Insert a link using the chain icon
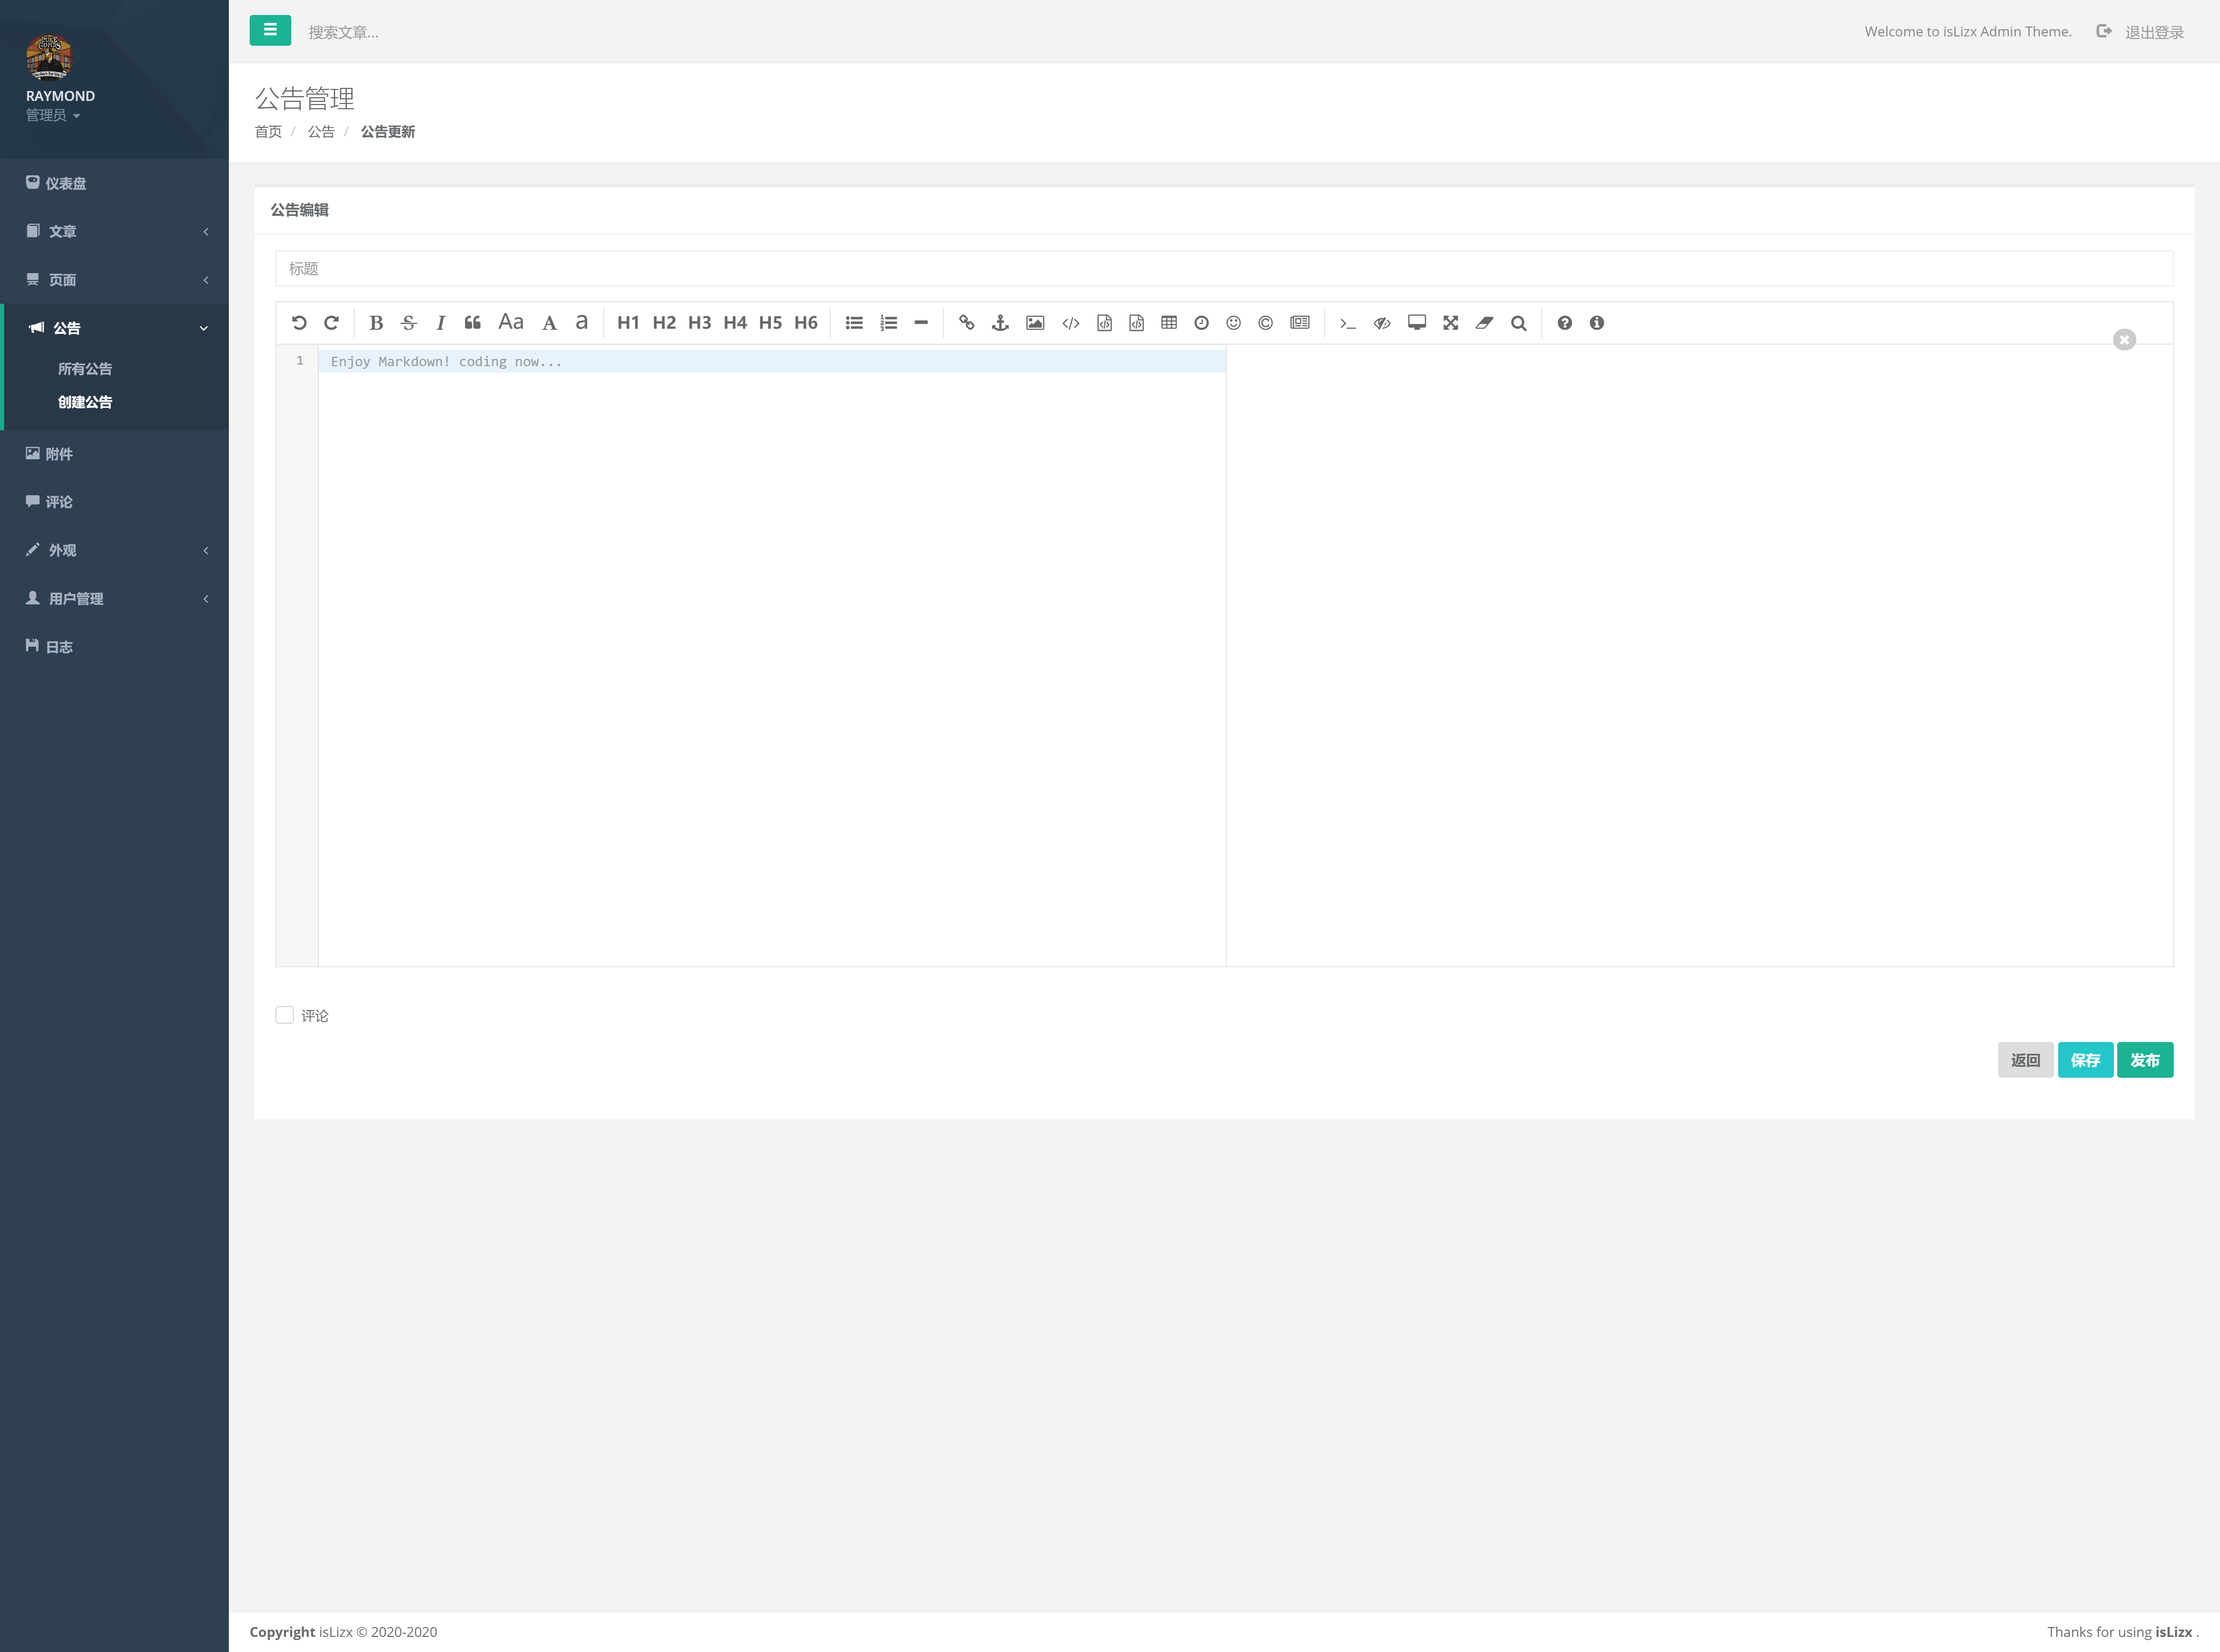 (x=966, y=323)
